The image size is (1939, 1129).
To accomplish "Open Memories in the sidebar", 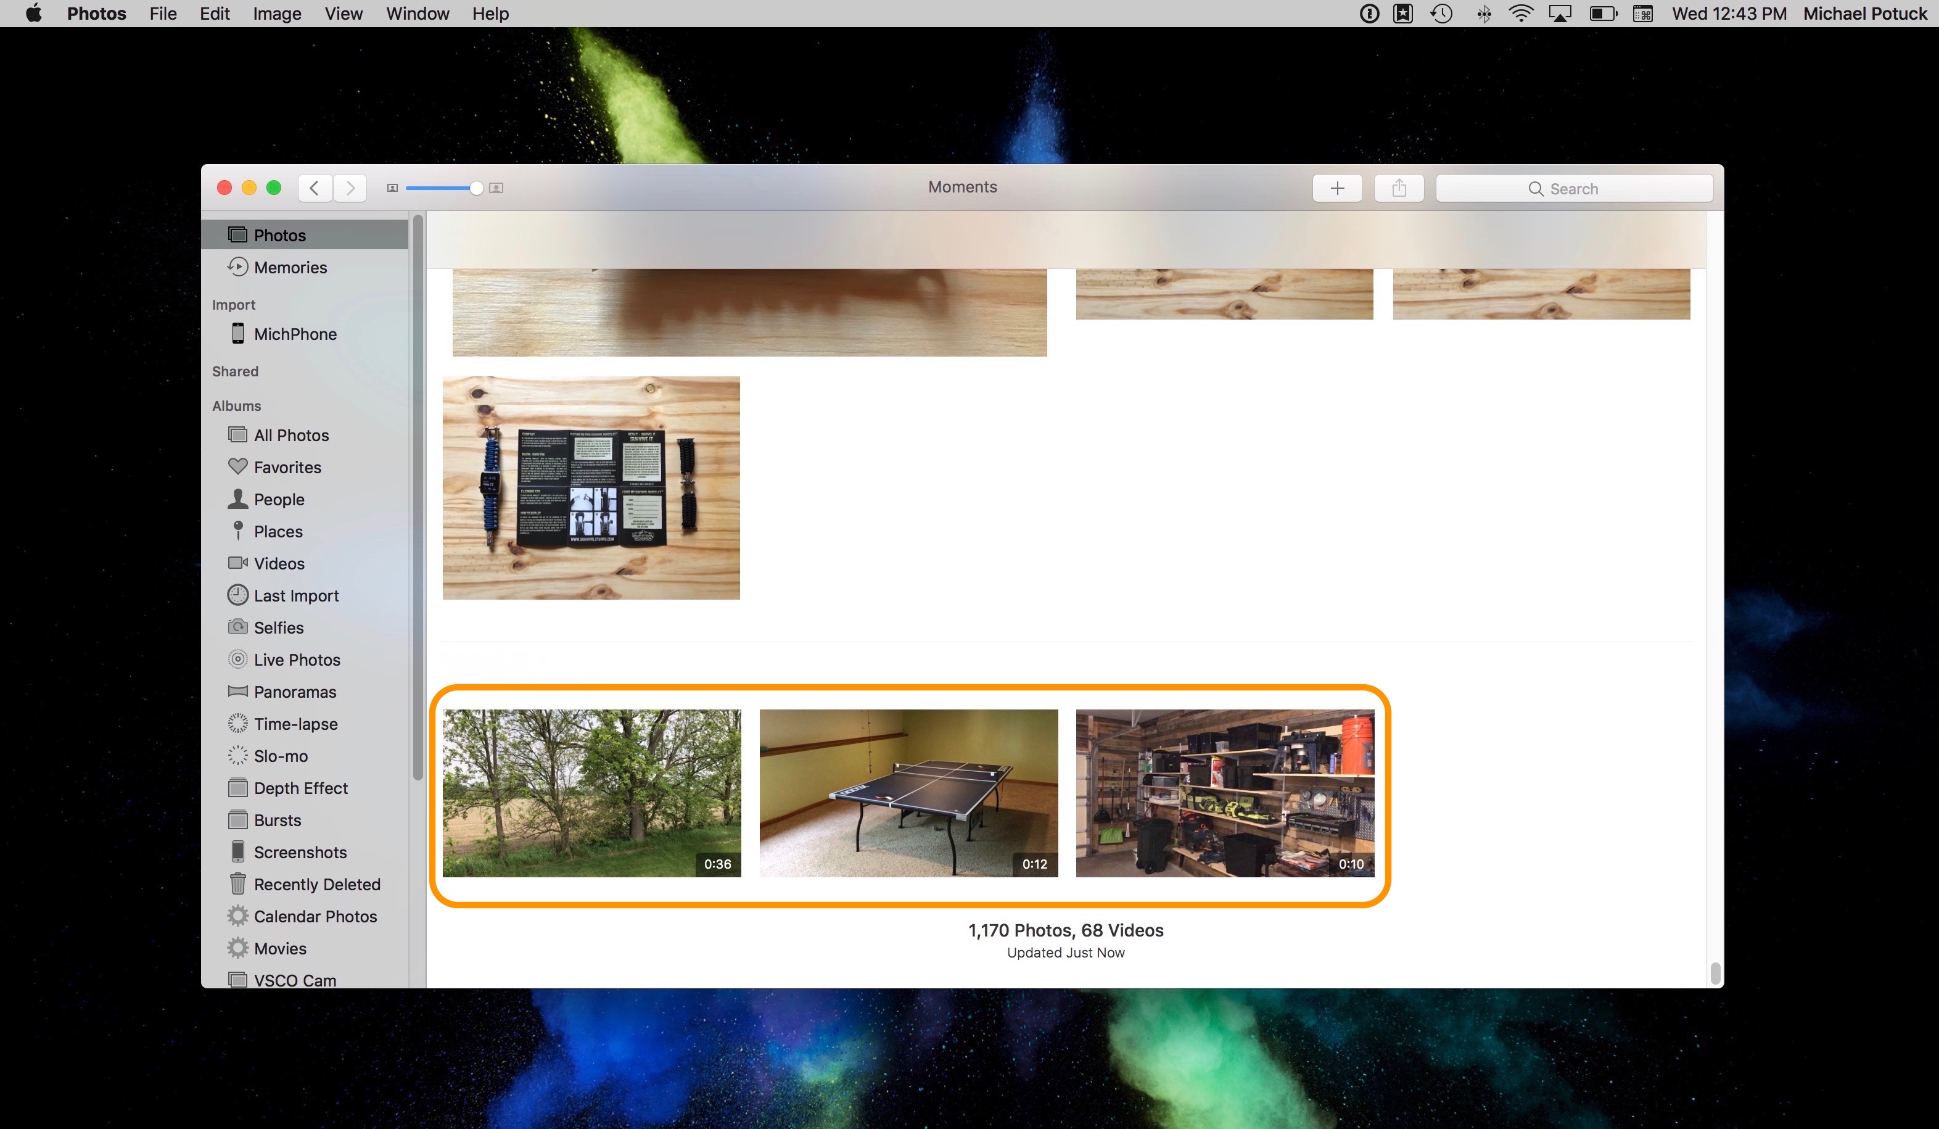I will [289, 268].
